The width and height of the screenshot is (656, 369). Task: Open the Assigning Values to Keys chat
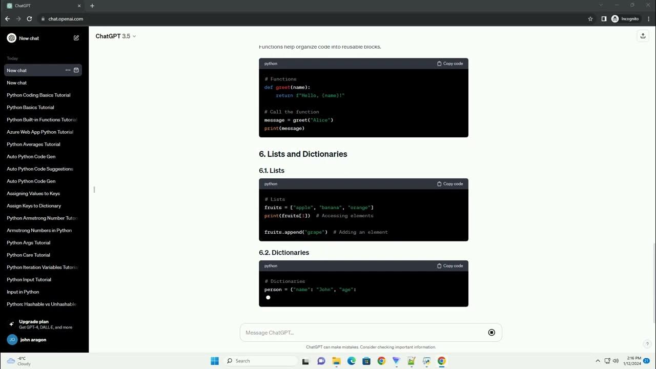click(43, 193)
